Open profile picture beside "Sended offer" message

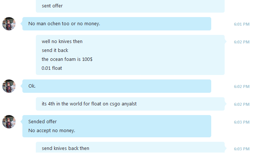9,122
